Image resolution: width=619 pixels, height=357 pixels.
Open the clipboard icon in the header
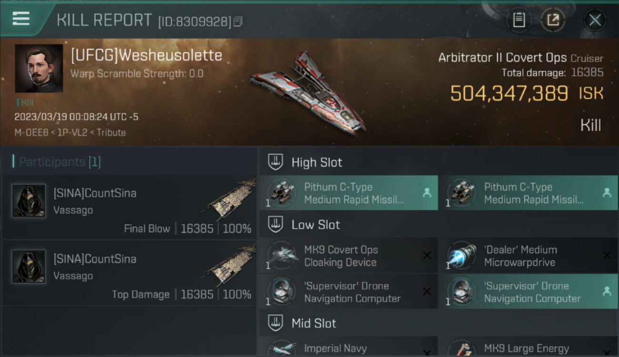pyautogui.click(x=519, y=20)
